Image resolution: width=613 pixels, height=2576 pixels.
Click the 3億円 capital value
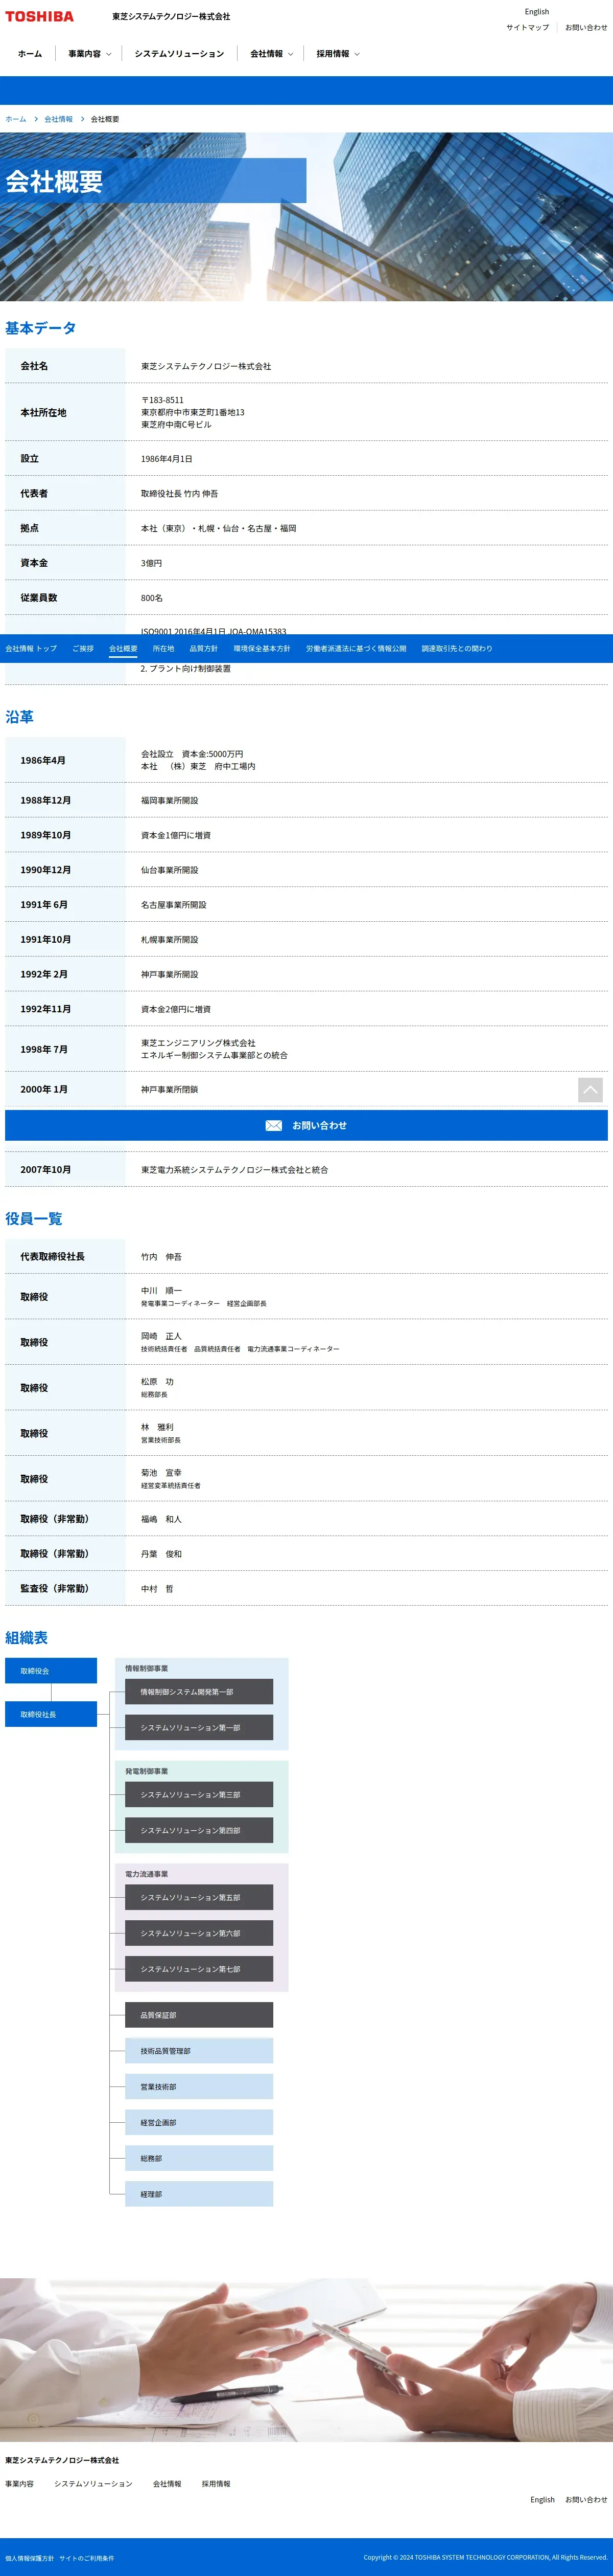click(151, 563)
